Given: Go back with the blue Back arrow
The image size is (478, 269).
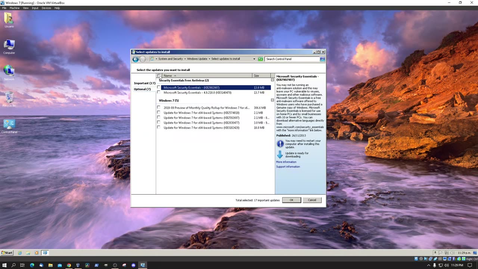Looking at the screenshot, I should point(136,59).
